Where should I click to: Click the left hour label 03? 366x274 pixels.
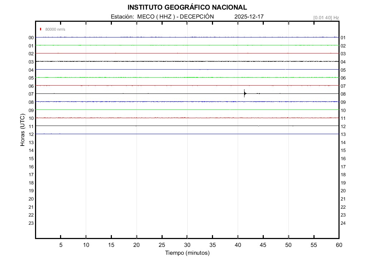(x=31, y=62)
